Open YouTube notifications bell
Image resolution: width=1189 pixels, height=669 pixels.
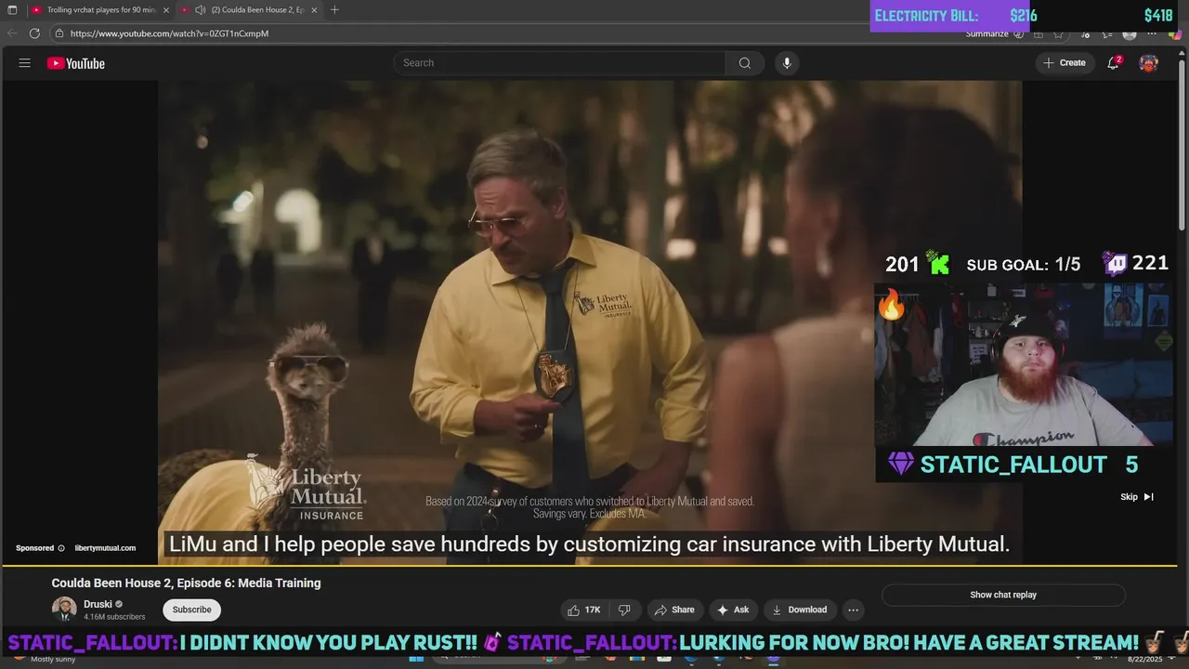[1113, 63]
